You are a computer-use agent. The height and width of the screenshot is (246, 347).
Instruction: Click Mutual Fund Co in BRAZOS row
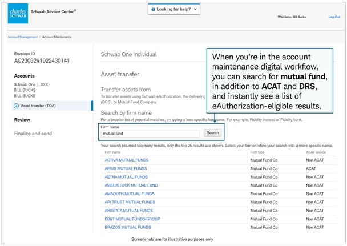[264, 227]
